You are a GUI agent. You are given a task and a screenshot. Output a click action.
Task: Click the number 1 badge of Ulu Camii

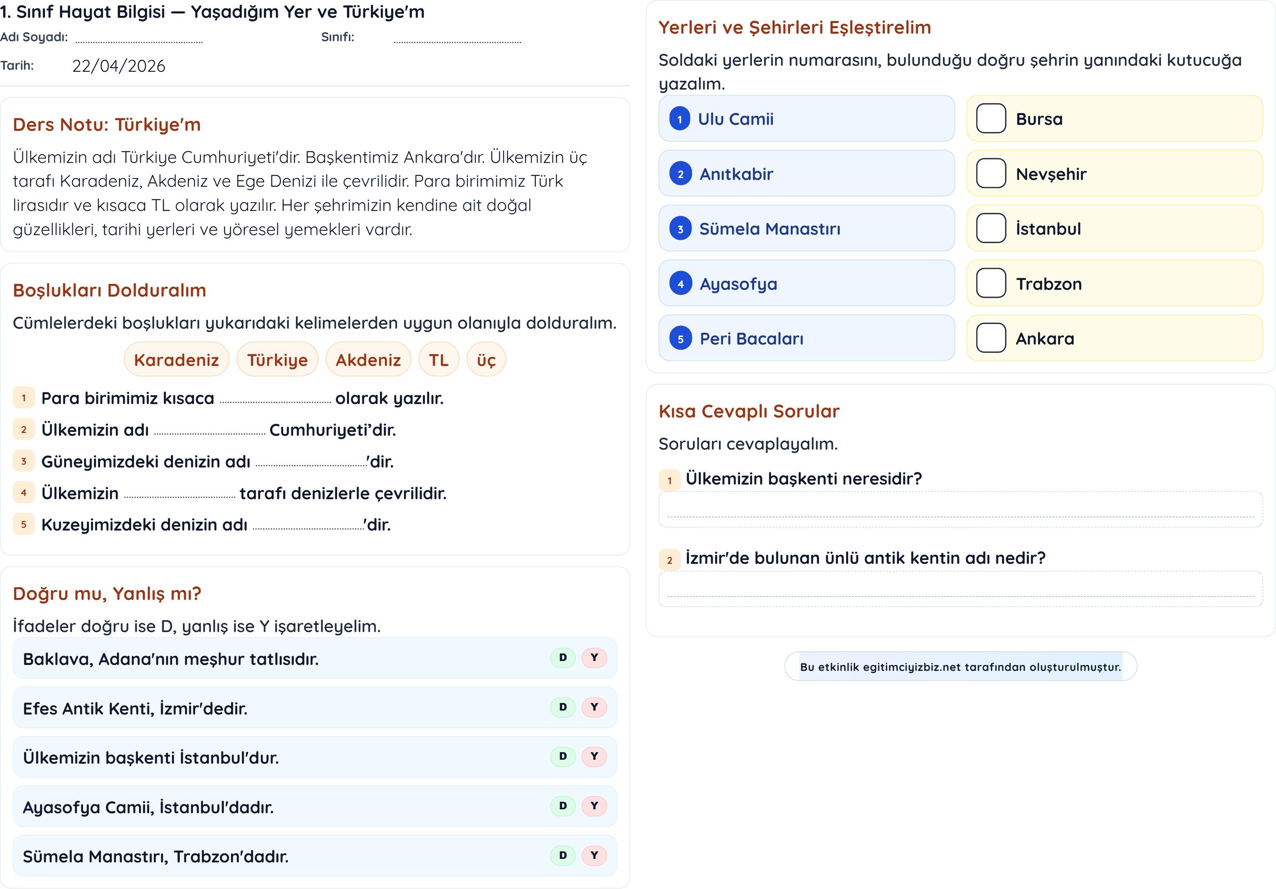coord(680,119)
